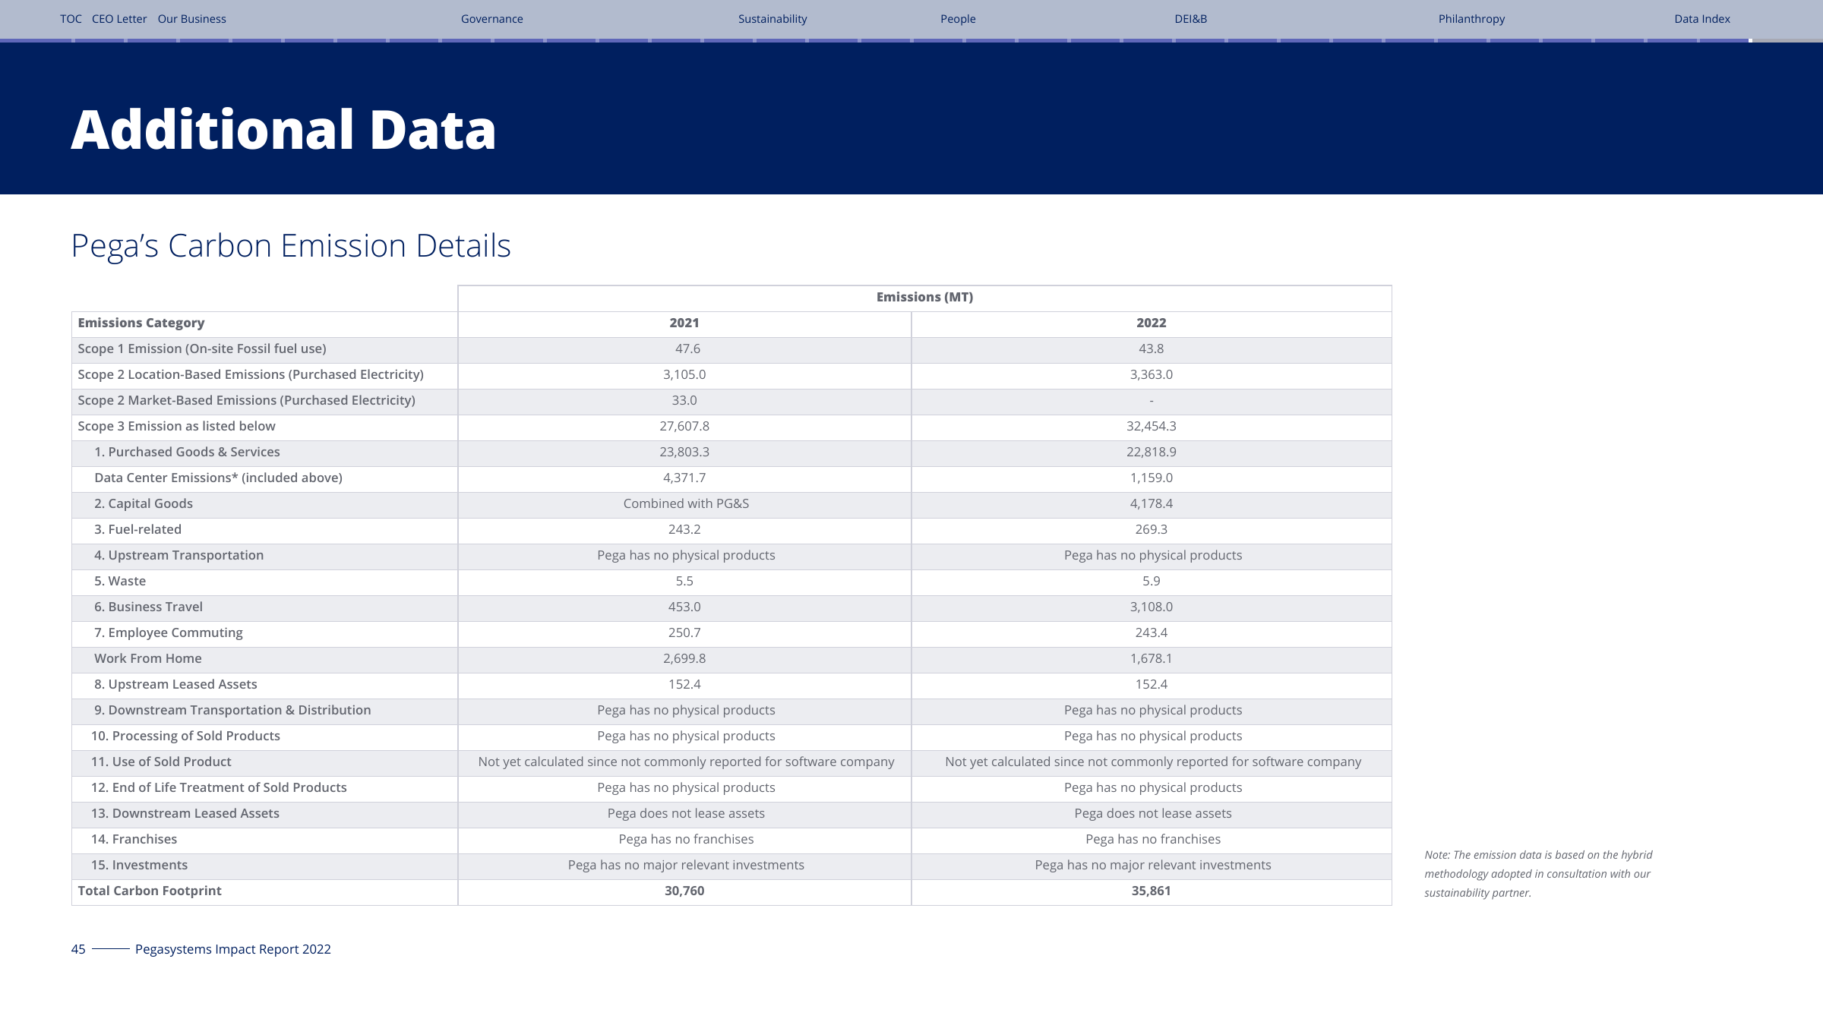Select the 4,178.4 Capital Goods value
1823x1025 pixels.
click(x=1152, y=503)
